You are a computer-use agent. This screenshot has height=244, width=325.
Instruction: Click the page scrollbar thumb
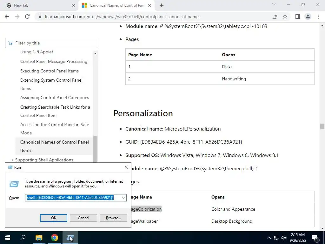[x=322, y=126]
